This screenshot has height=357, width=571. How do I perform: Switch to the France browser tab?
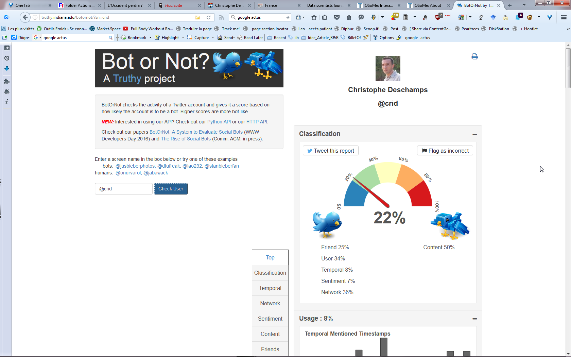(x=279, y=5)
